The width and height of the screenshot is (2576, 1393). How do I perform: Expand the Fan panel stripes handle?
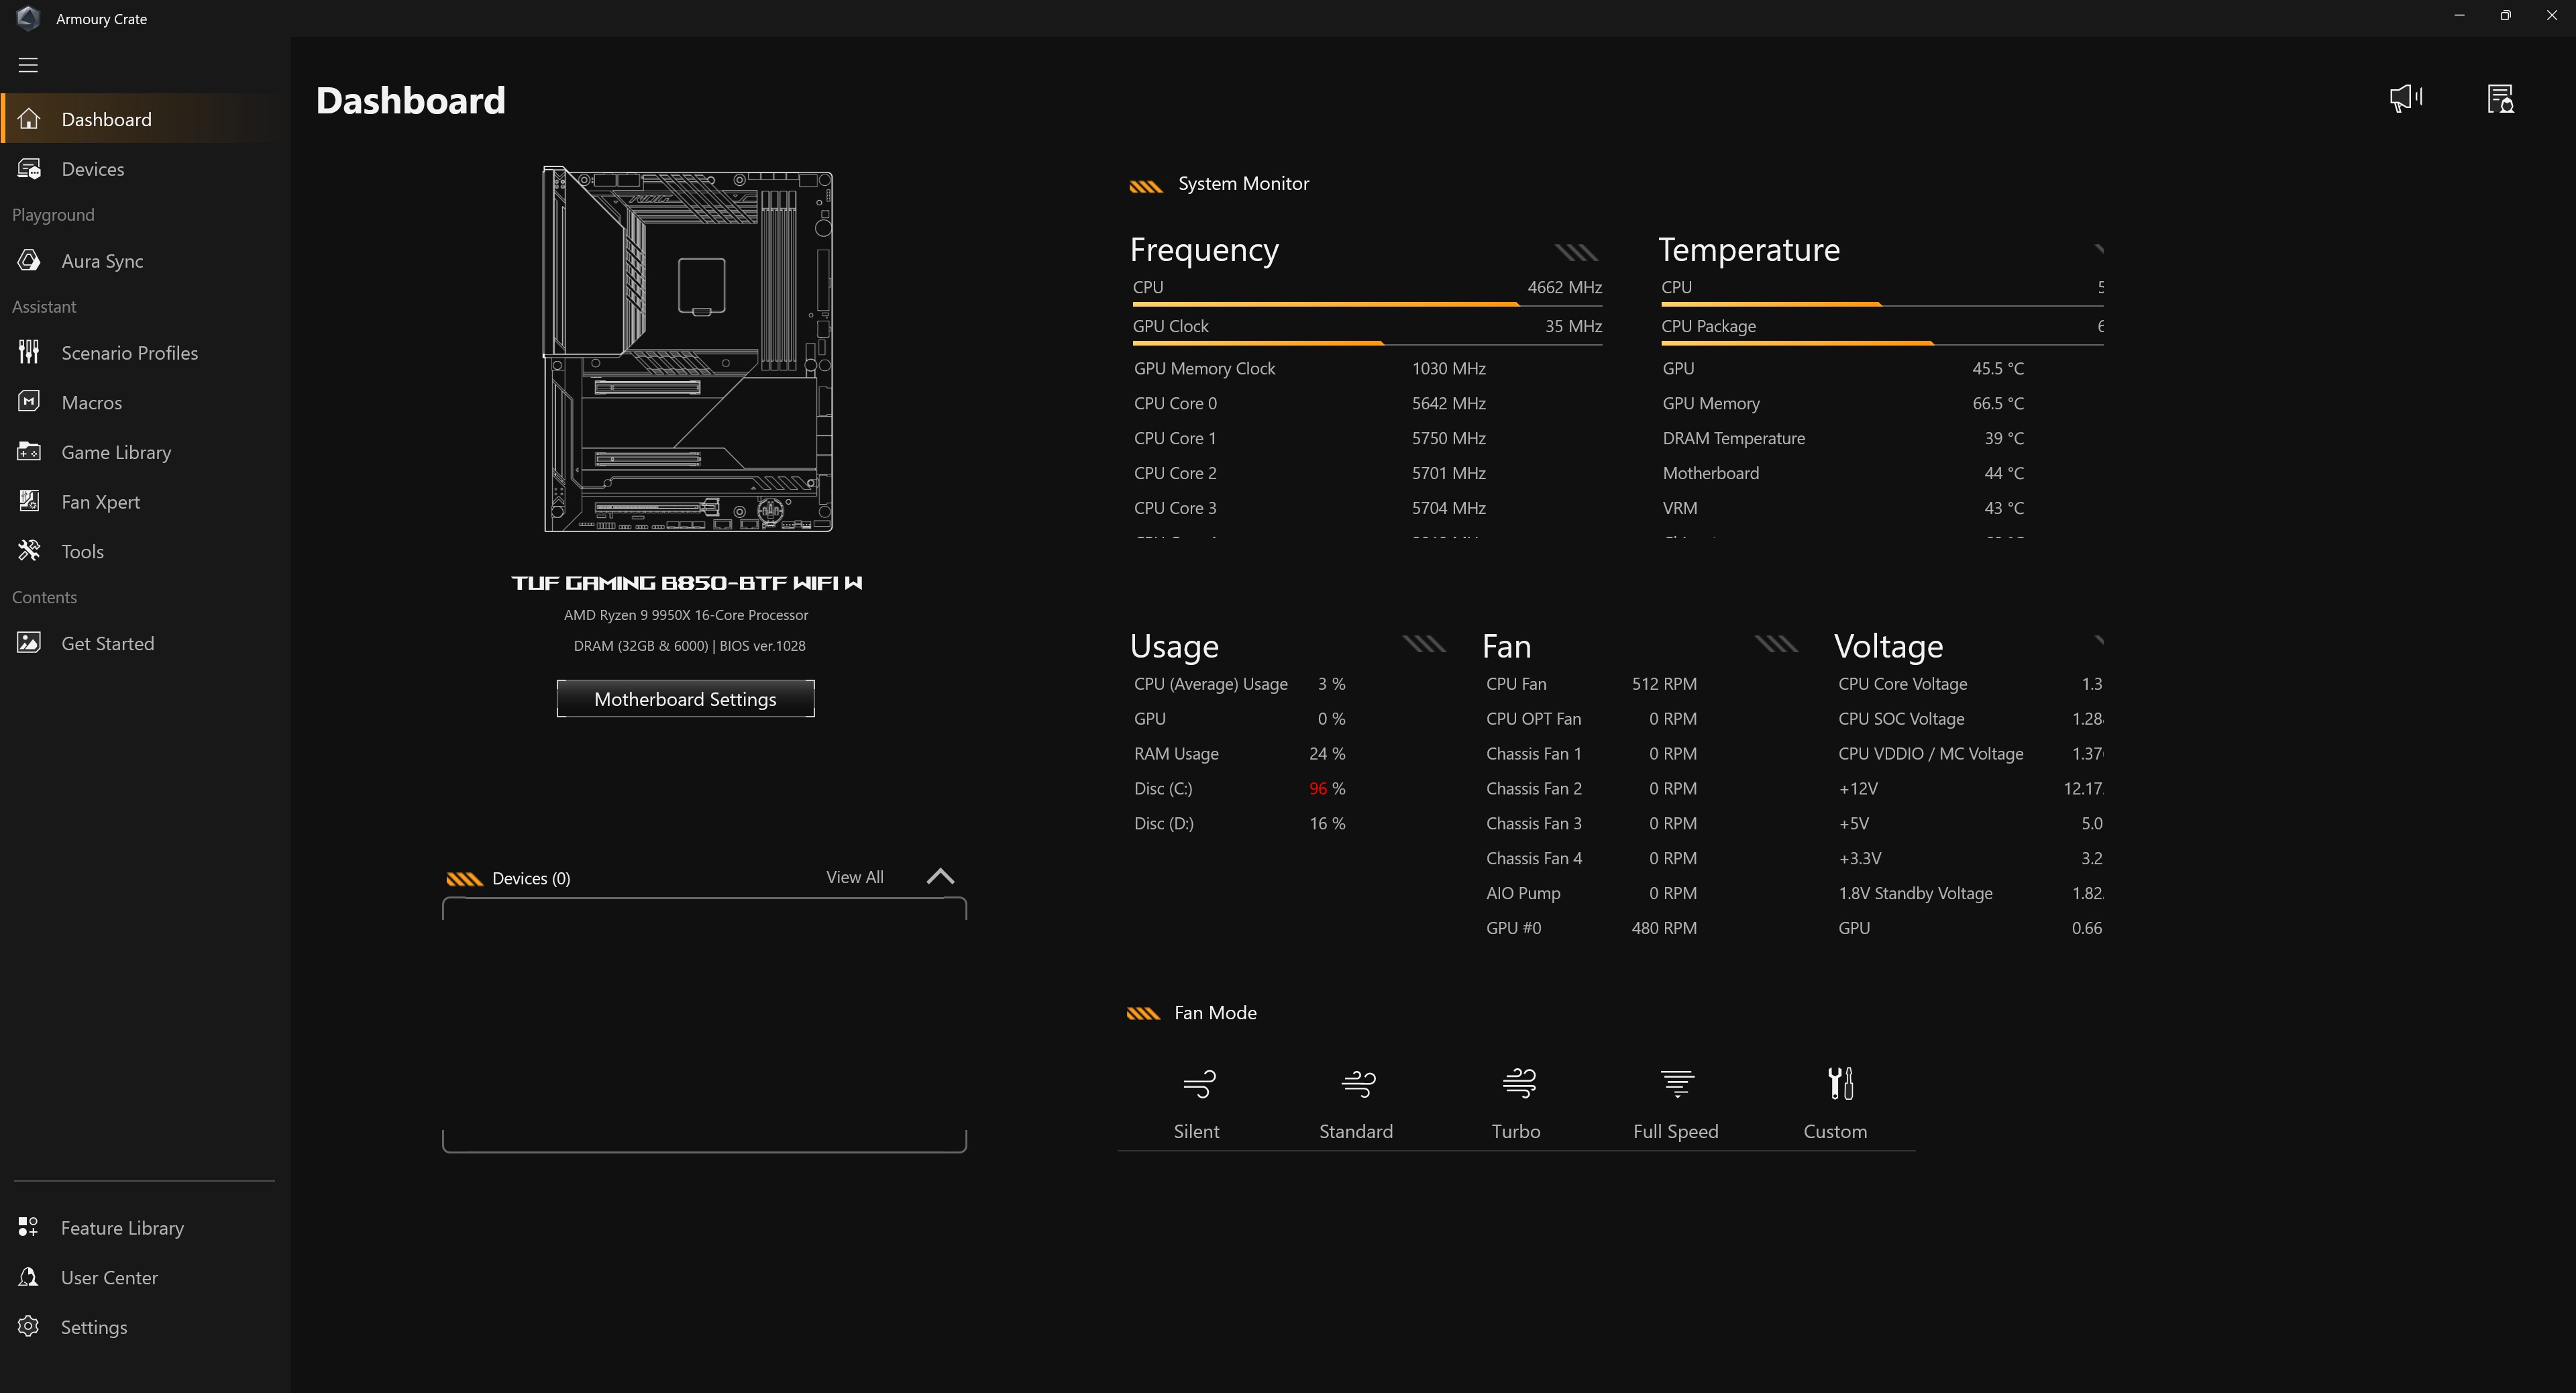click(1776, 643)
